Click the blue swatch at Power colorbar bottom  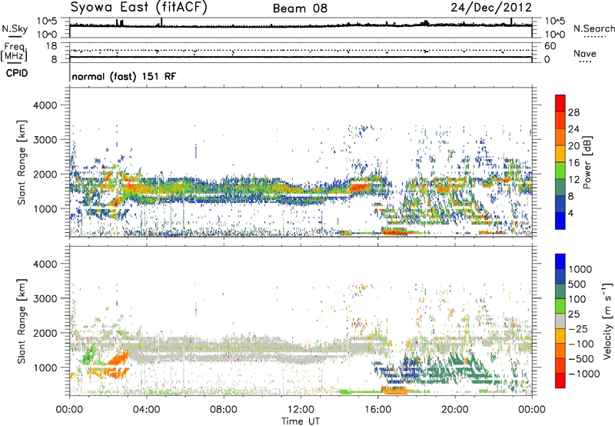click(560, 221)
